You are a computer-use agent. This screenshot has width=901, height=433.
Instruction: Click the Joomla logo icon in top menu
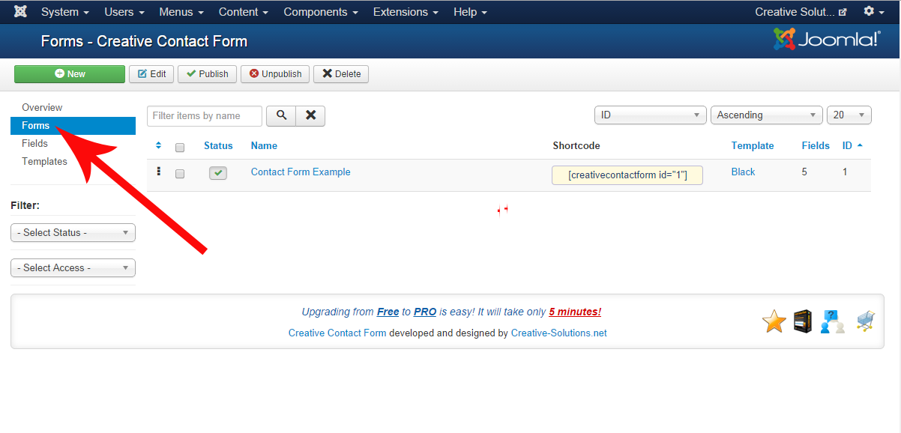(20, 12)
